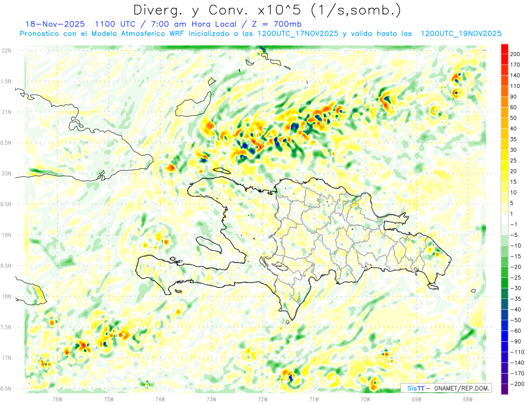The image size is (525, 405).
Task: Click the top red colorbar swatch above 200
Action: [x=504, y=48]
